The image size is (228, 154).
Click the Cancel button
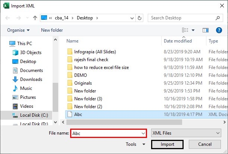click(x=205, y=144)
